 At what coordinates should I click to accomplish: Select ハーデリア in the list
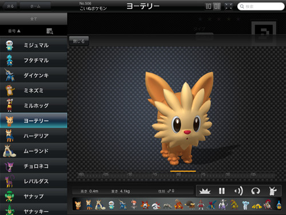click(34, 136)
